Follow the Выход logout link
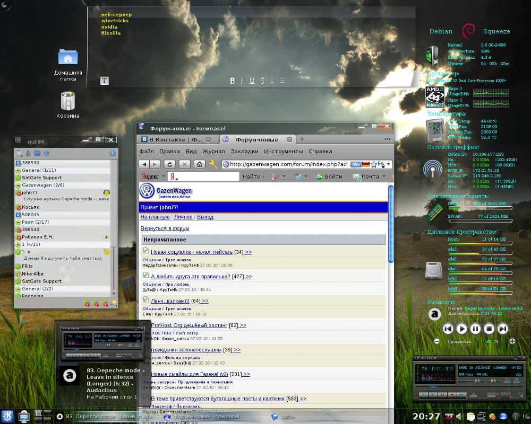Viewport: 531px width, 424px height. click(x=205, y=217)
